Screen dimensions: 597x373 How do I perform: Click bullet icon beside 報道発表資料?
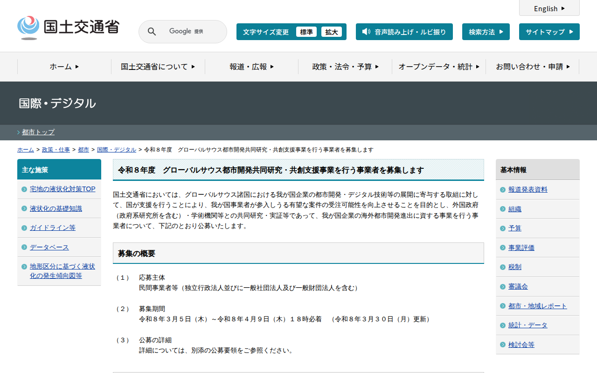tap(503, 190)
